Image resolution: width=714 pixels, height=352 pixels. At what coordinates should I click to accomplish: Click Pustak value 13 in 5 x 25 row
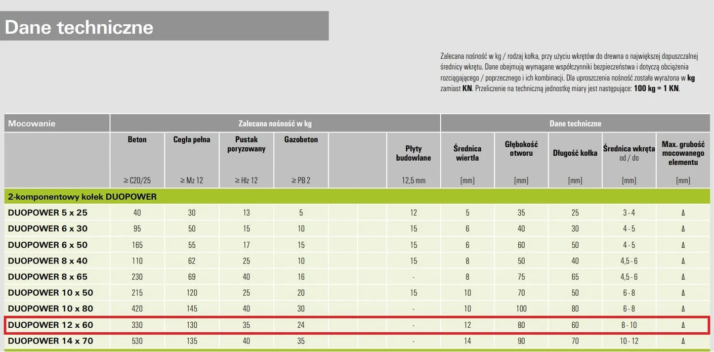[x=247, y=213]
